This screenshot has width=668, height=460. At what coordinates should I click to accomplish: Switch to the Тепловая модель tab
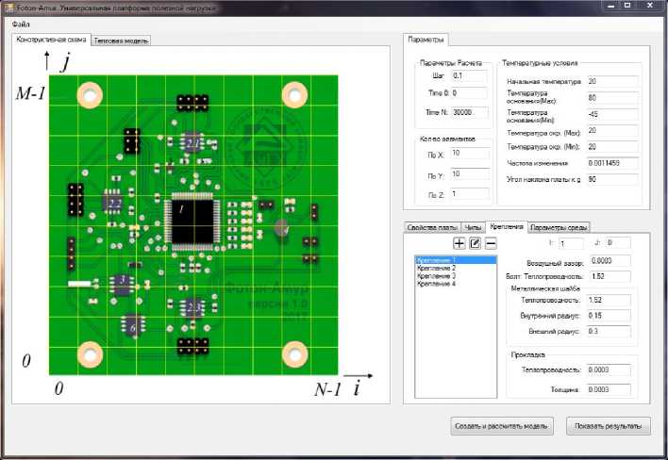tap(120, 41)
